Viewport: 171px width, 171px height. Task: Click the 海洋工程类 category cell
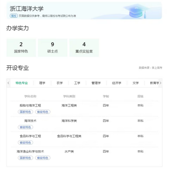69,105
